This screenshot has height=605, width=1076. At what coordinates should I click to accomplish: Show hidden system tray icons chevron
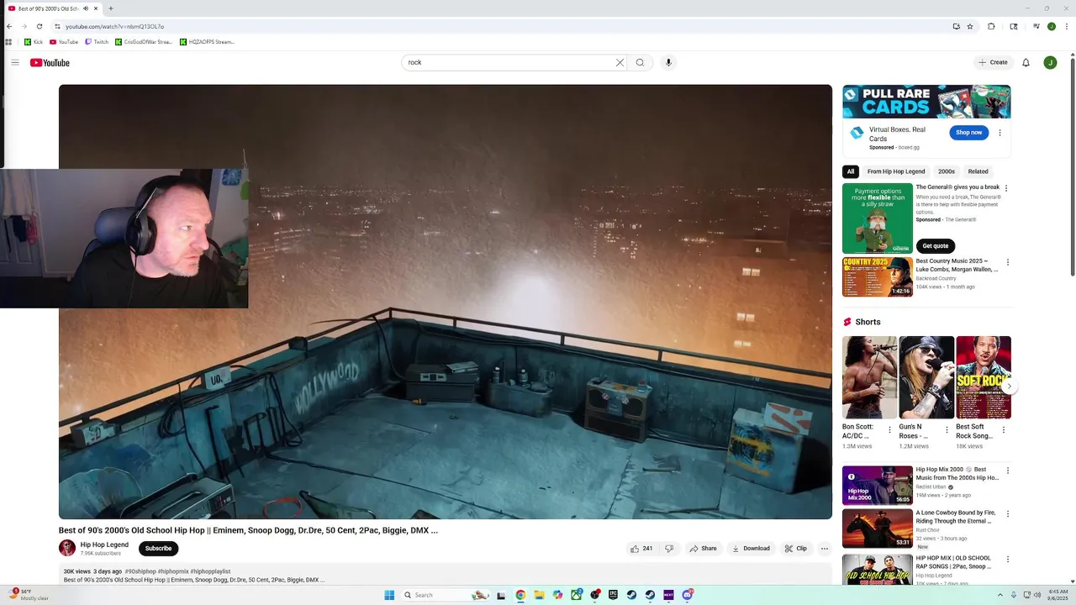tap(1000, 595)
